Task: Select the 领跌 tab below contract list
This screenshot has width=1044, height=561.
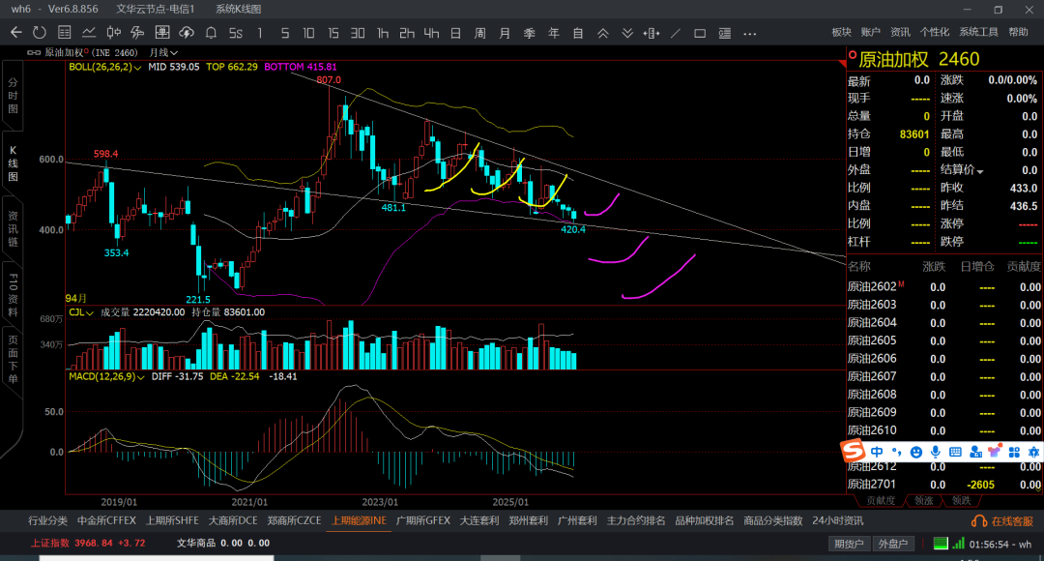Action: [x=962, y=500]
